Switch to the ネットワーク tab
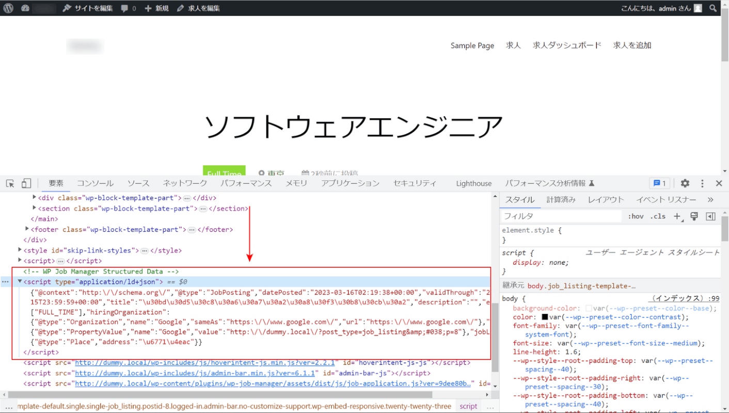The image size is (729, 413). coord(185,183)
